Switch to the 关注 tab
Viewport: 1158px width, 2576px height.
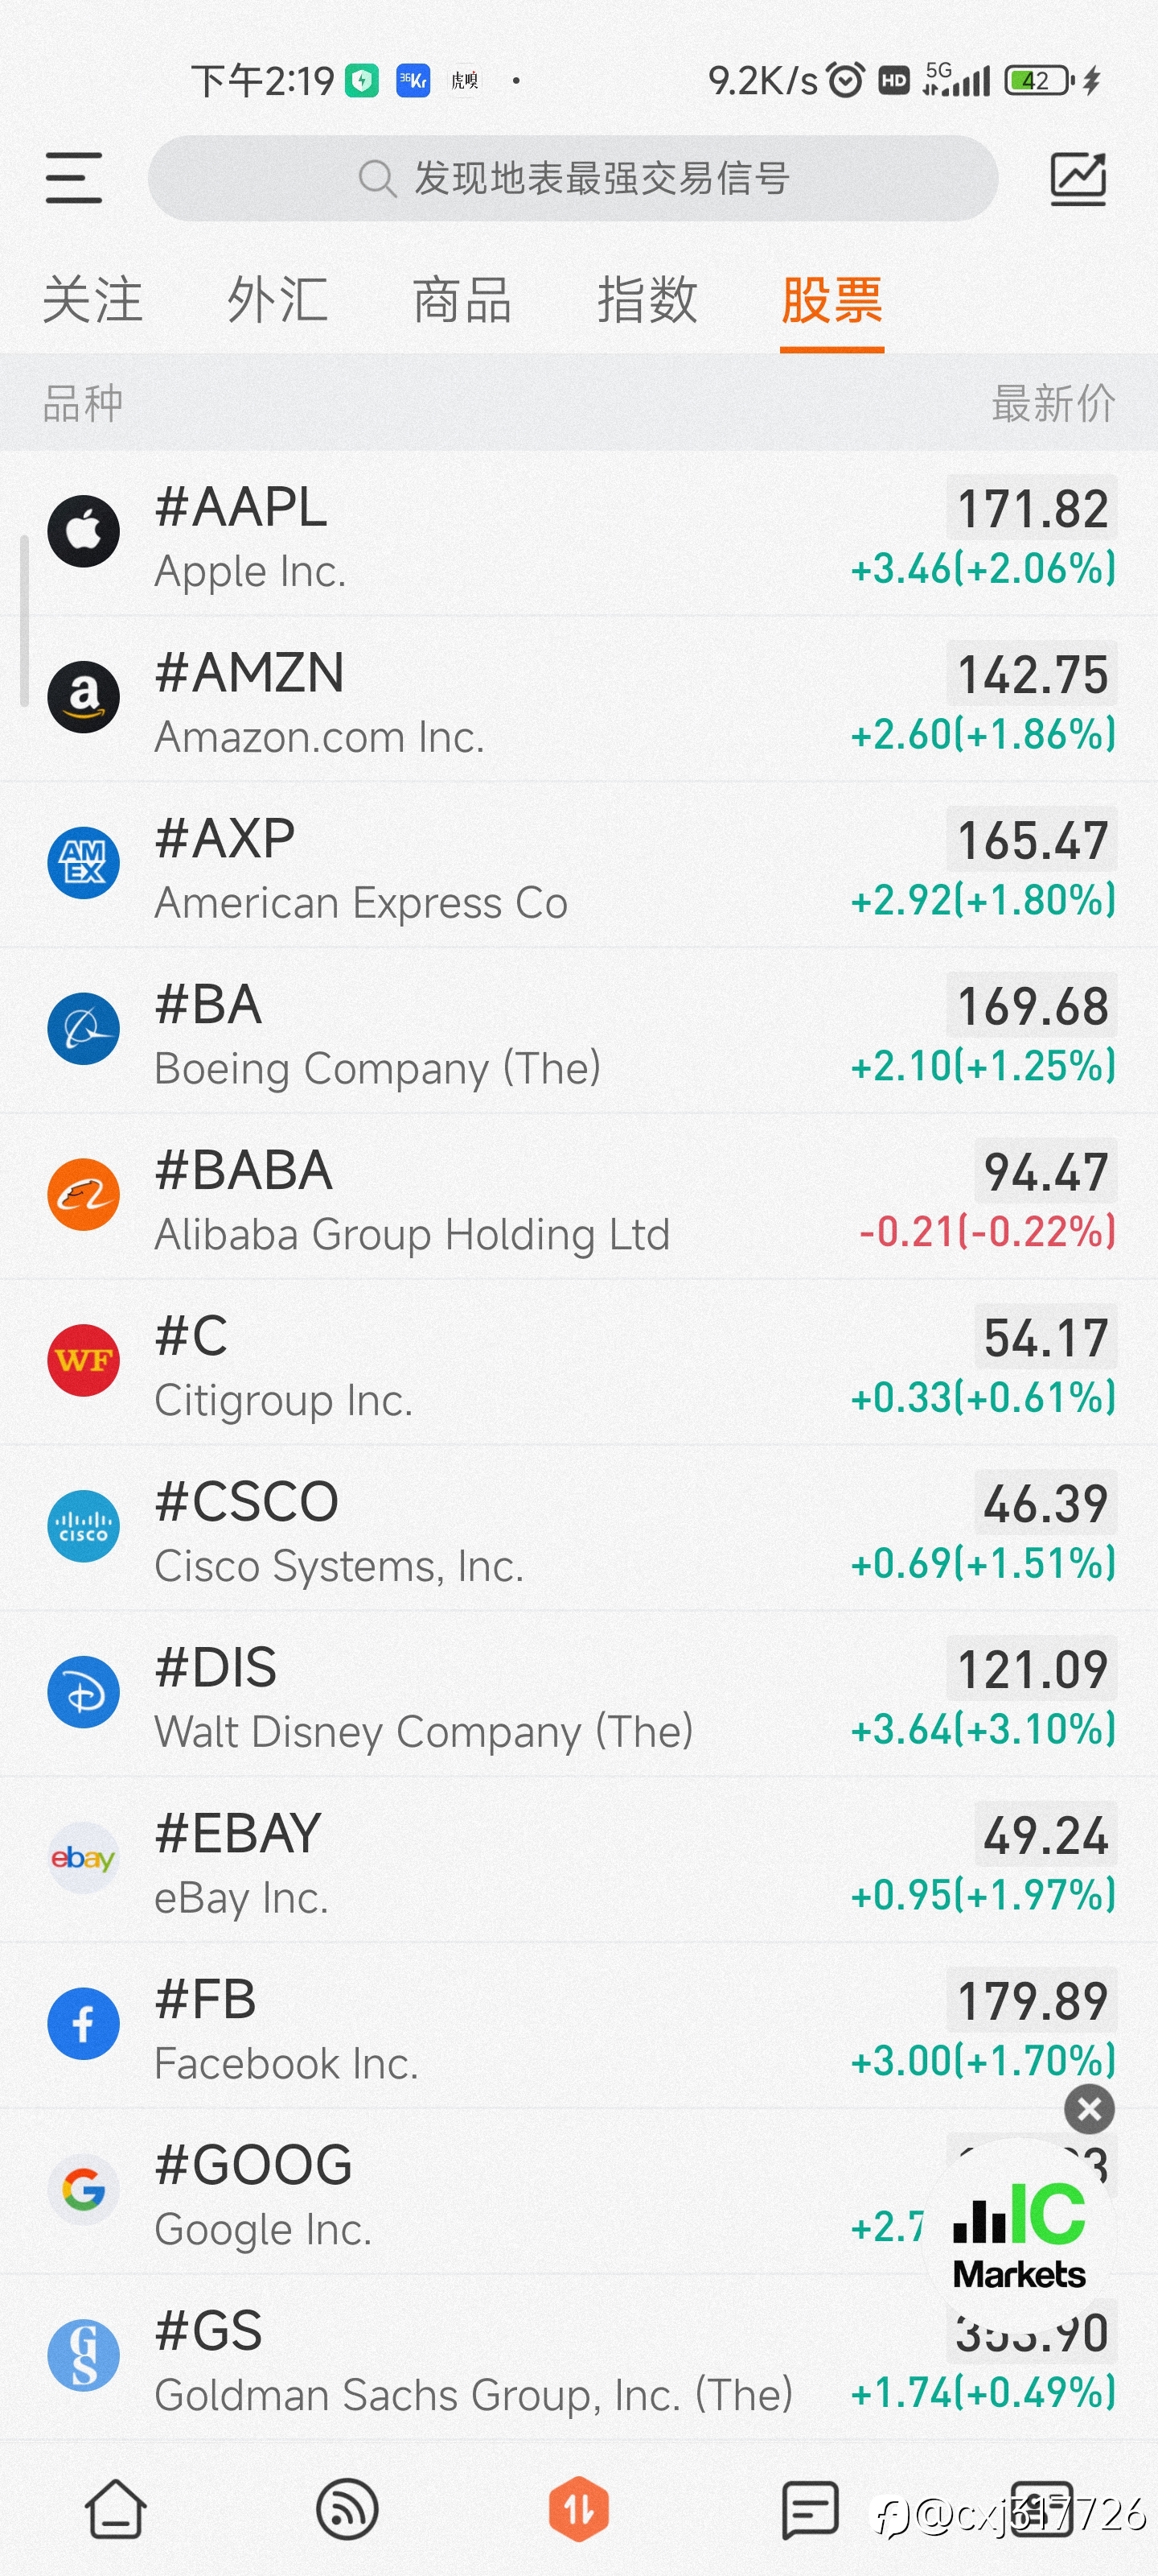click(93, 300)
